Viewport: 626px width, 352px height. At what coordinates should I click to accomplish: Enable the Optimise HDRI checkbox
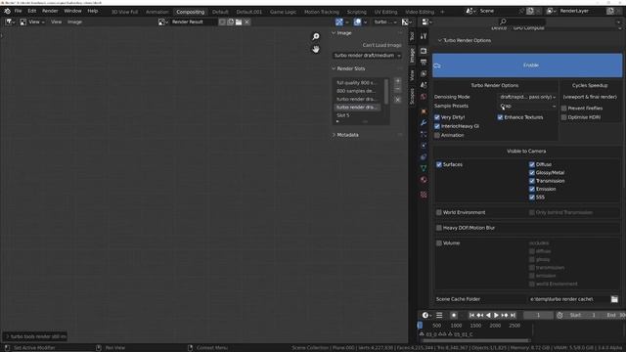(563, 117)
